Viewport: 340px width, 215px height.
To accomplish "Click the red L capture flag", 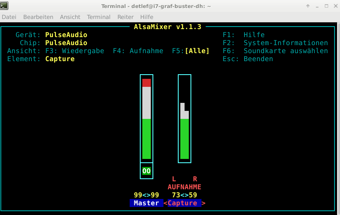I will [x=174, y=179].
